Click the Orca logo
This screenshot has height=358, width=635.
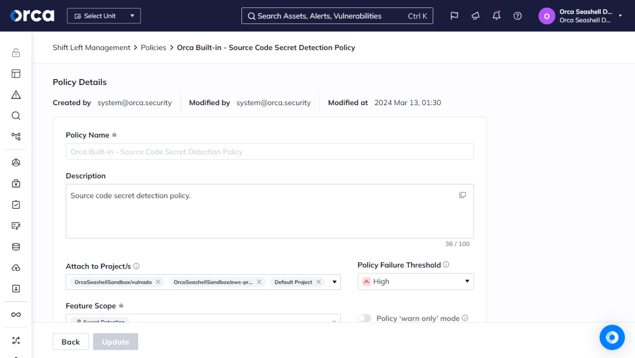32,16
